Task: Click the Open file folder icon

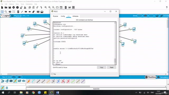Action: click(x=6, y=7)
